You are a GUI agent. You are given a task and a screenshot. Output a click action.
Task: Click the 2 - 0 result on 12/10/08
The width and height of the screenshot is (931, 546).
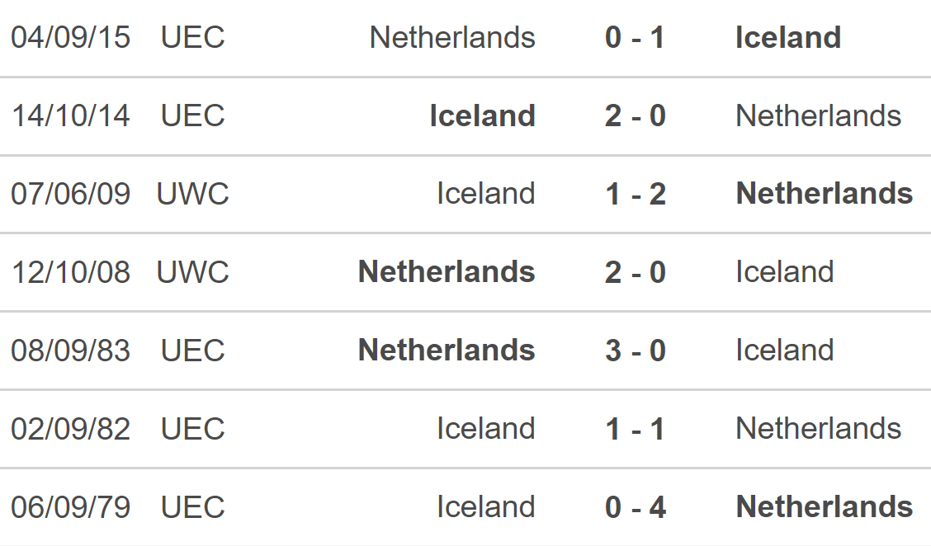click(635, 272)
